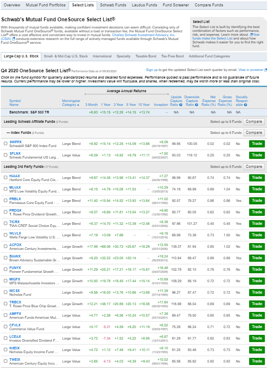
Task: Sort by 3 Month returns column
Action: point(91,105)
